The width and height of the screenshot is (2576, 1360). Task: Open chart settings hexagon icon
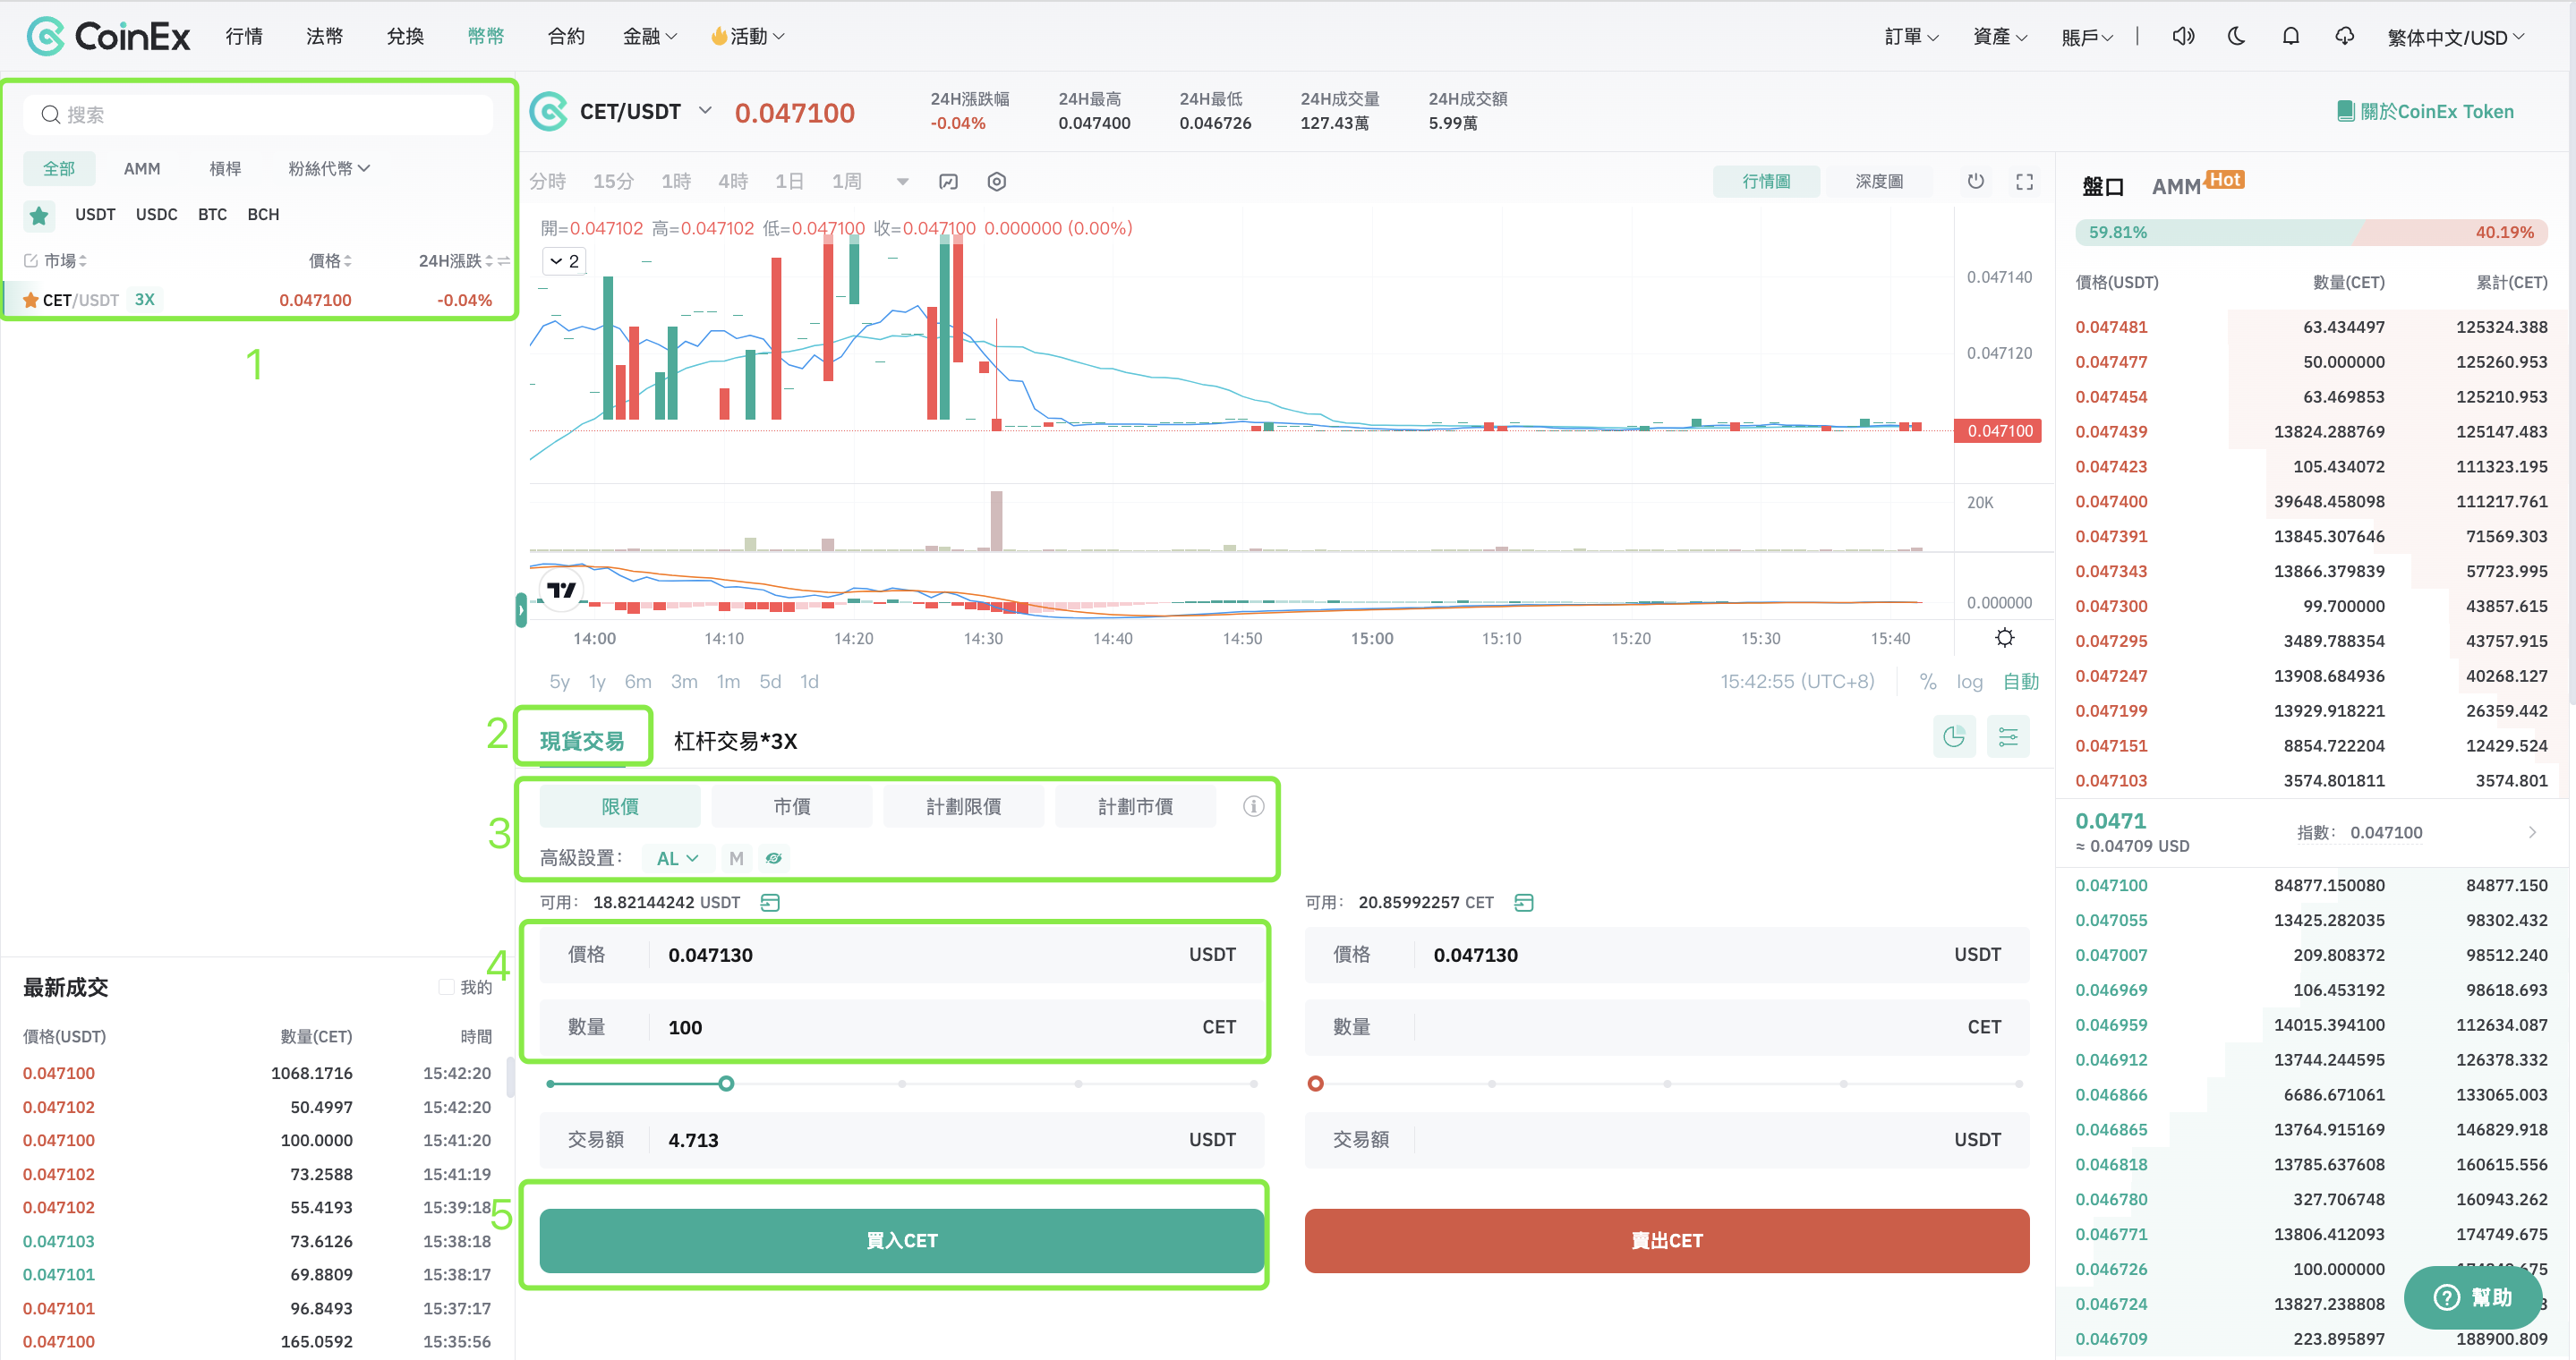996,182
